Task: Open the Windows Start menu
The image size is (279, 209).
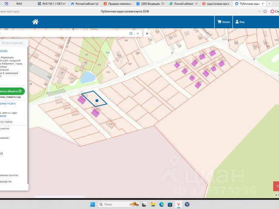Action: (x=92, y=204)
